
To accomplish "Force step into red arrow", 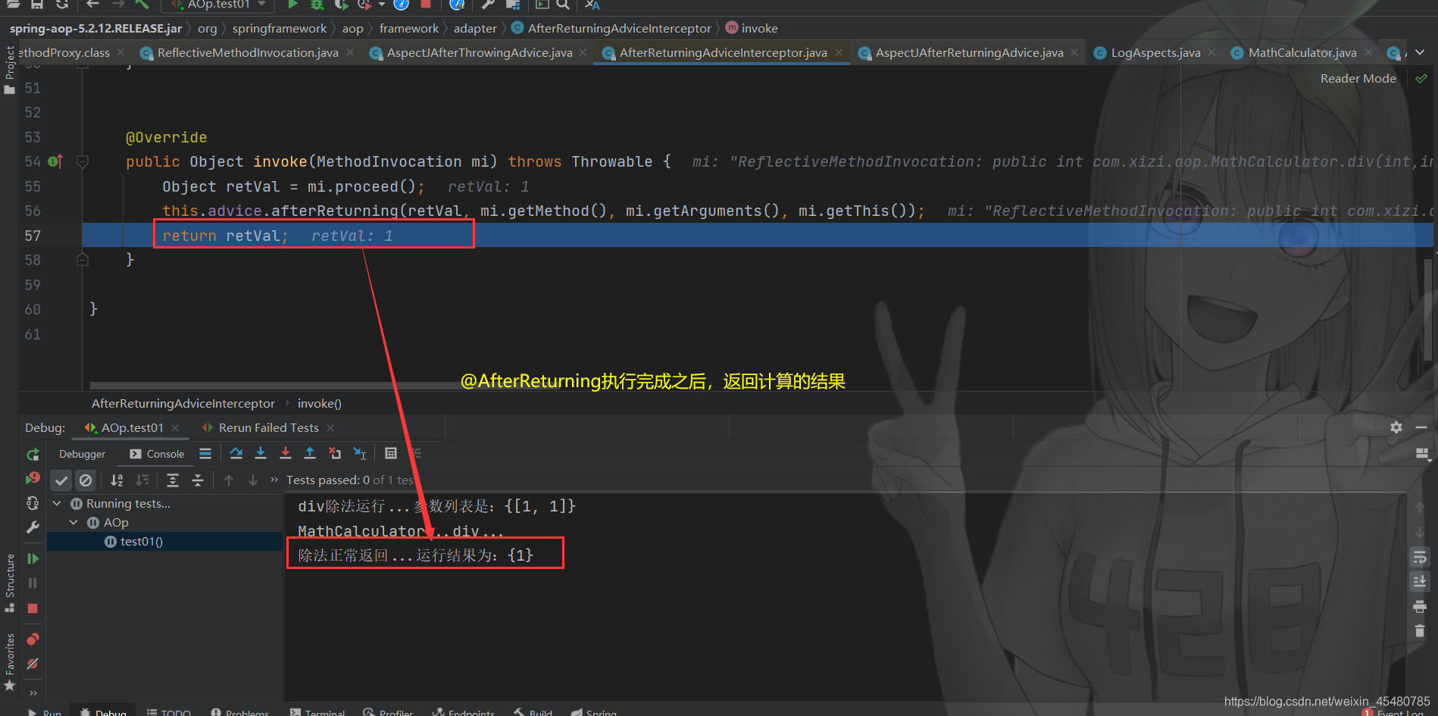I will click(x=286, y=453).
